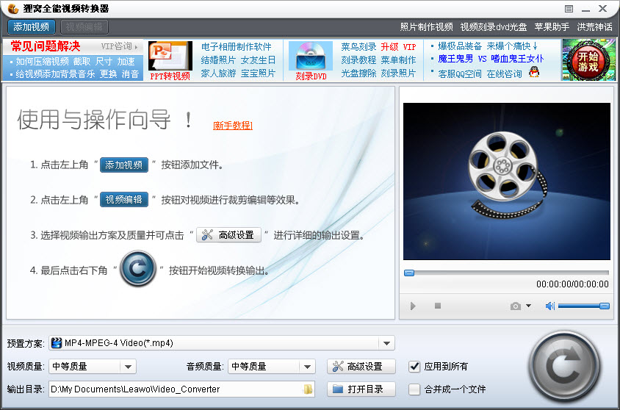
Task: Enable the 合并成一个文件 checkbox
Action: (415, 389)
